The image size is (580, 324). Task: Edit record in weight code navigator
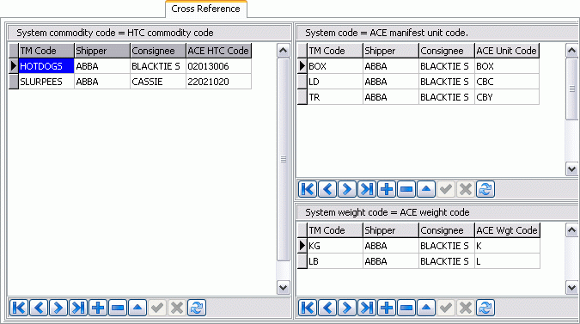pos(426,308)
